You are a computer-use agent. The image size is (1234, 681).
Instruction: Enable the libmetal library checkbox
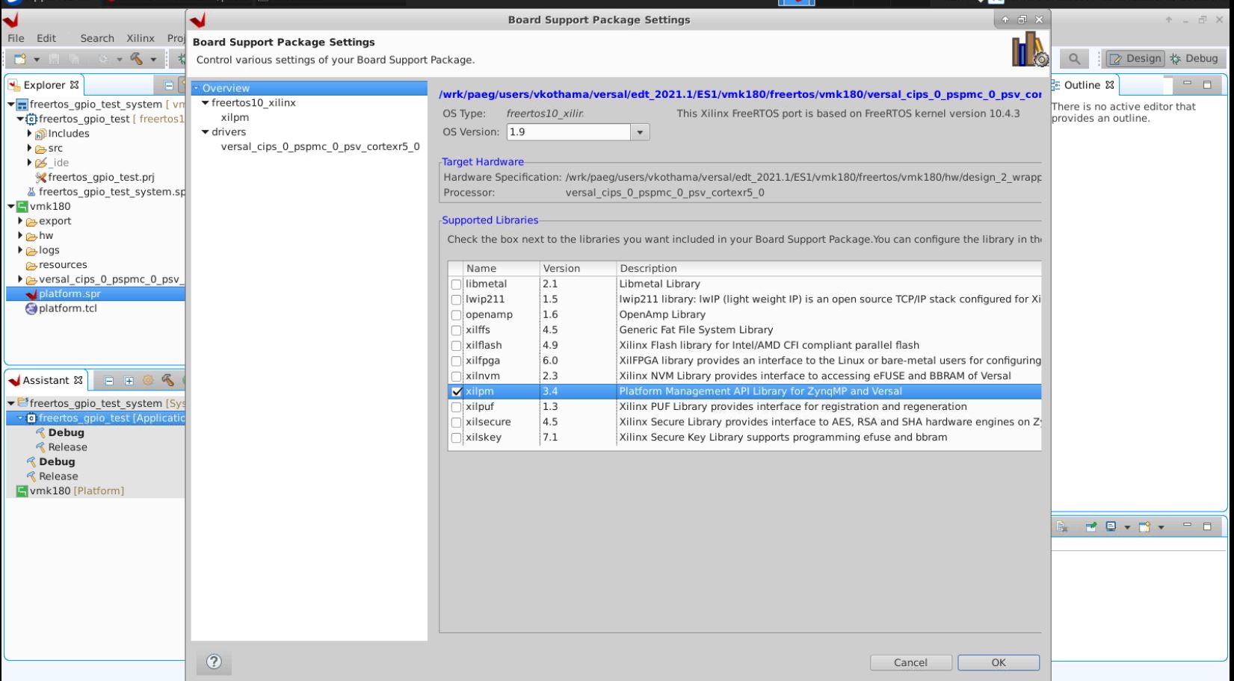point(456,284)
